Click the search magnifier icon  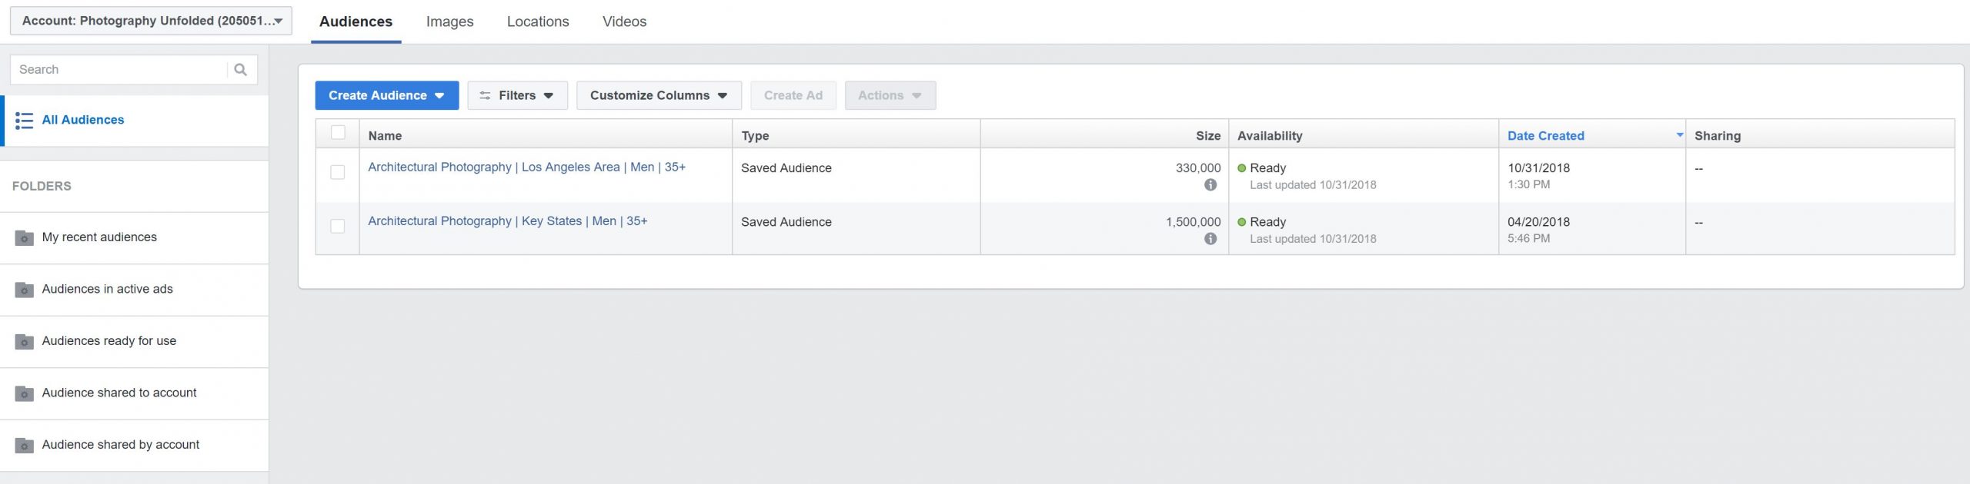click(x=240, y=70)
